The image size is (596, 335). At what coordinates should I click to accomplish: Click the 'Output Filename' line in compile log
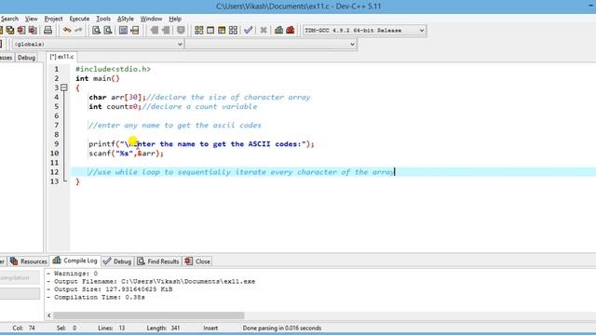pos(151,281)
